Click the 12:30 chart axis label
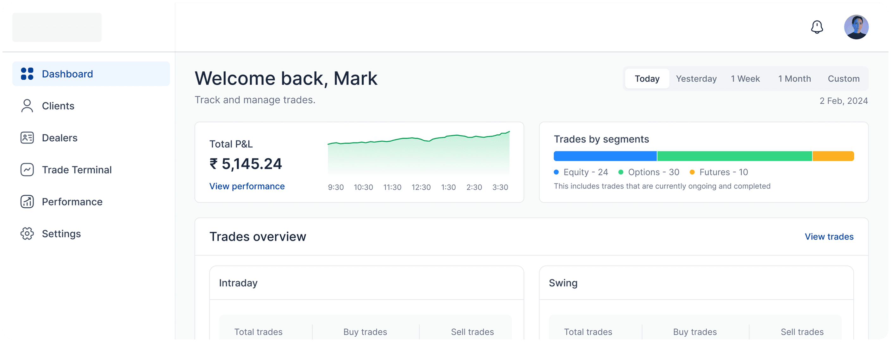The height and width of the screenshot is (342, 891). 421,187
